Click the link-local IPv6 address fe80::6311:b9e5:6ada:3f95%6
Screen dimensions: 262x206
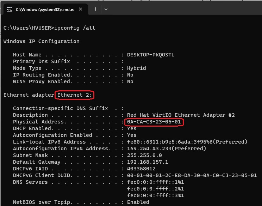170,142
